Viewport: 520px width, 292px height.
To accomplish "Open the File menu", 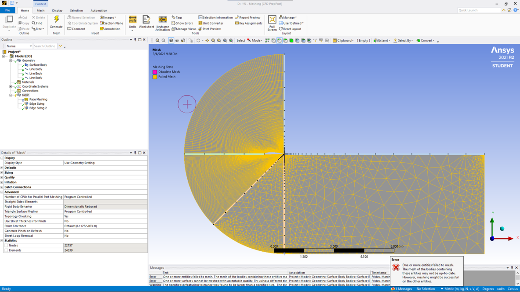I will 8,10.
